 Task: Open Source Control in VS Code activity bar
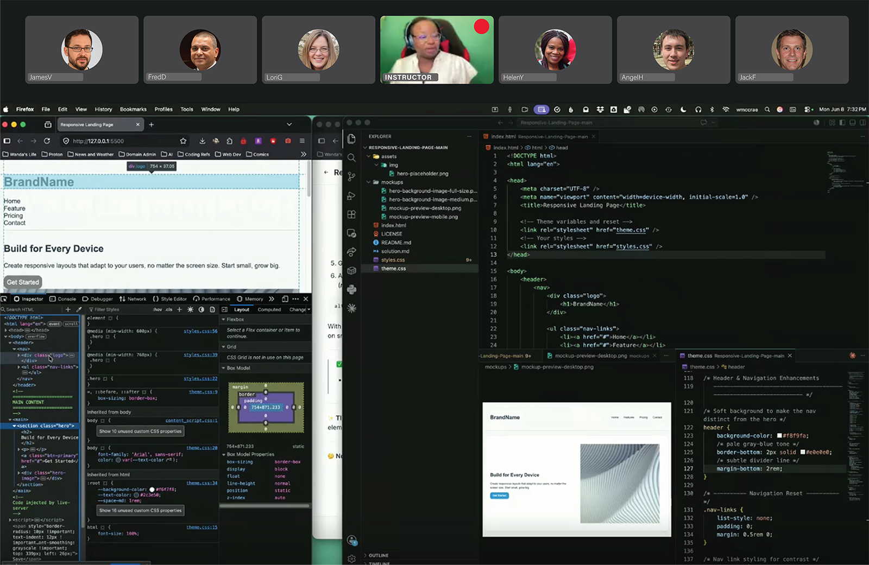[351, 176]
